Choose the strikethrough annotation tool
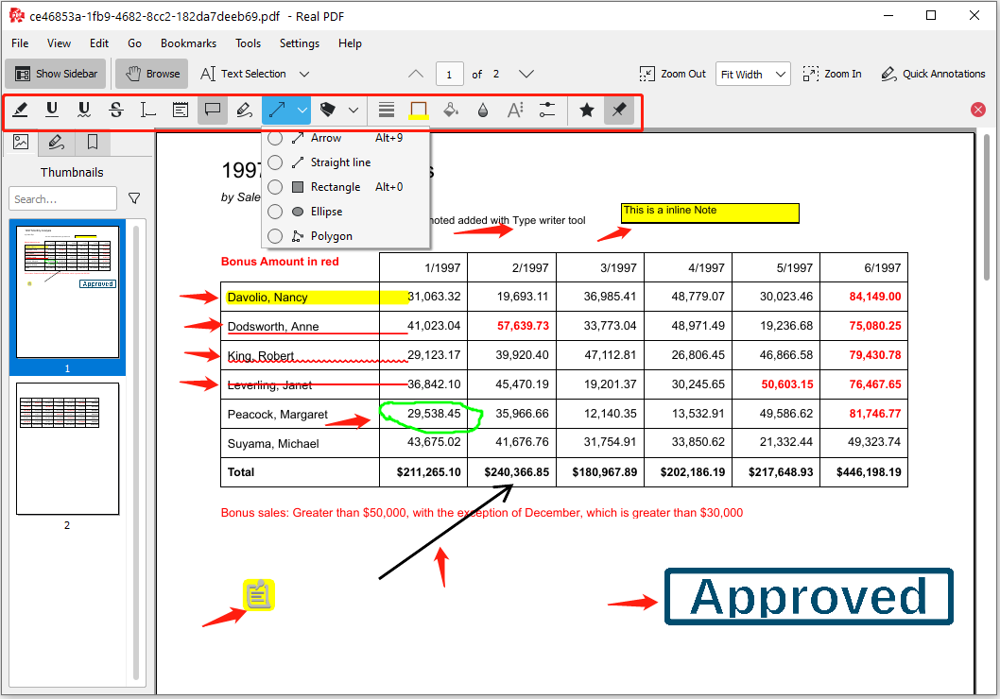The height and width of the screenshot is (699, 1000). 116,110
